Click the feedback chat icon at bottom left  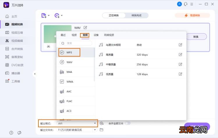click(19, 133)
